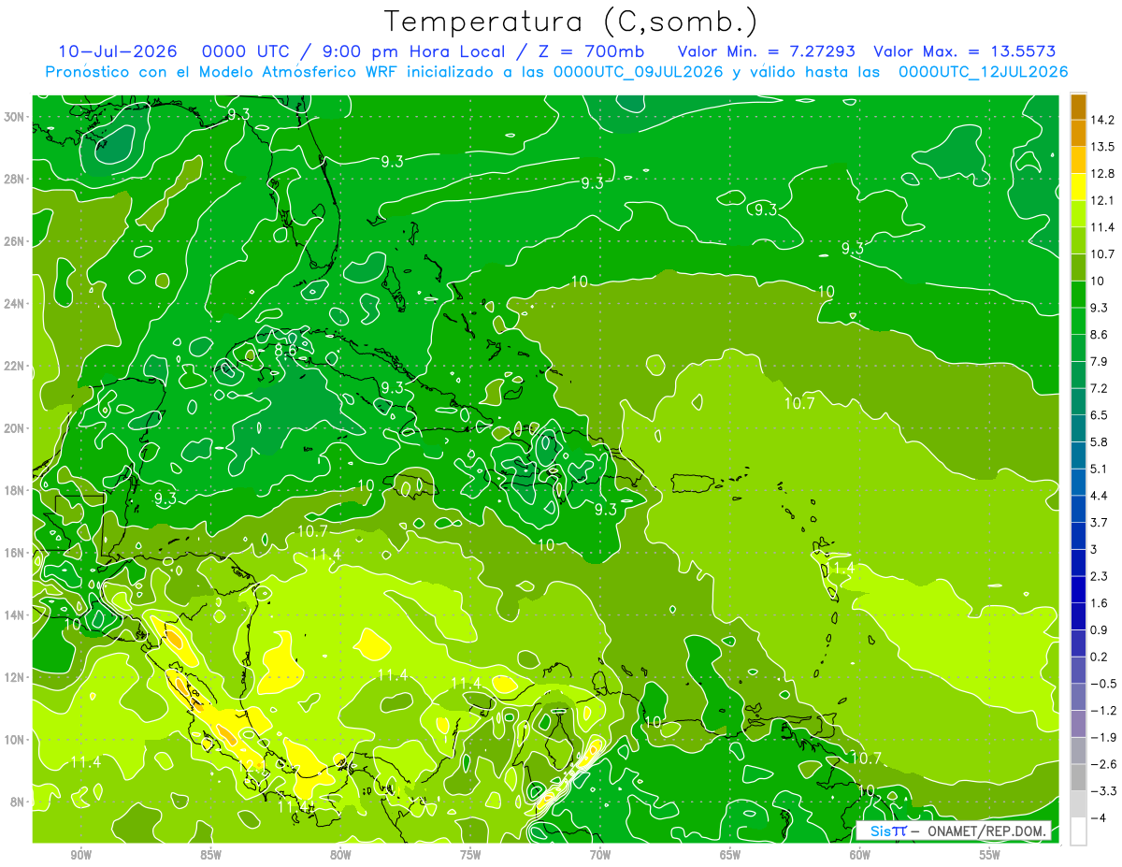Click the "26N" latitude axis label
Screen dimensions: 1122x867
pos(14,241)
